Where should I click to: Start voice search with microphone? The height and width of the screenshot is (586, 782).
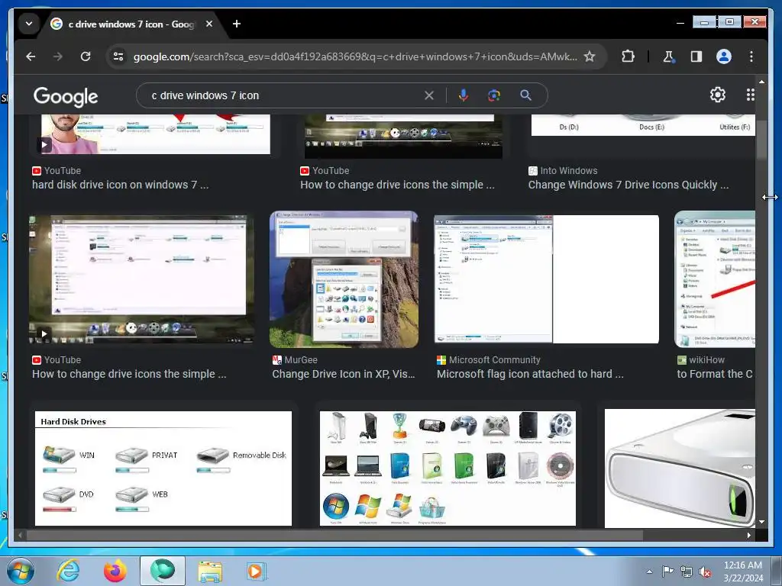(464, 95)
